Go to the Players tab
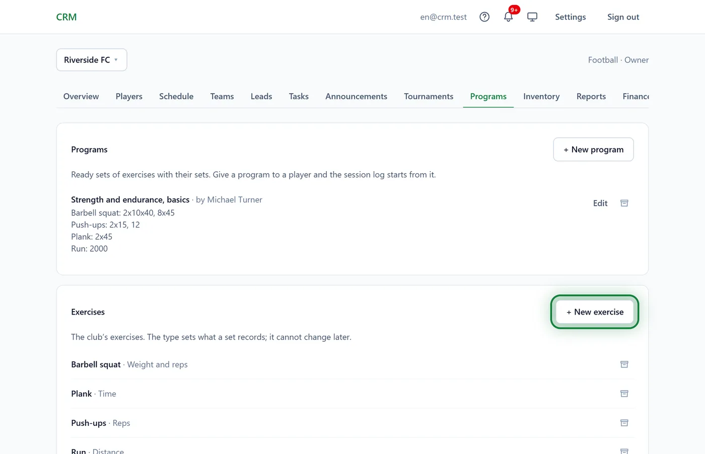 (x=129, y=96)
